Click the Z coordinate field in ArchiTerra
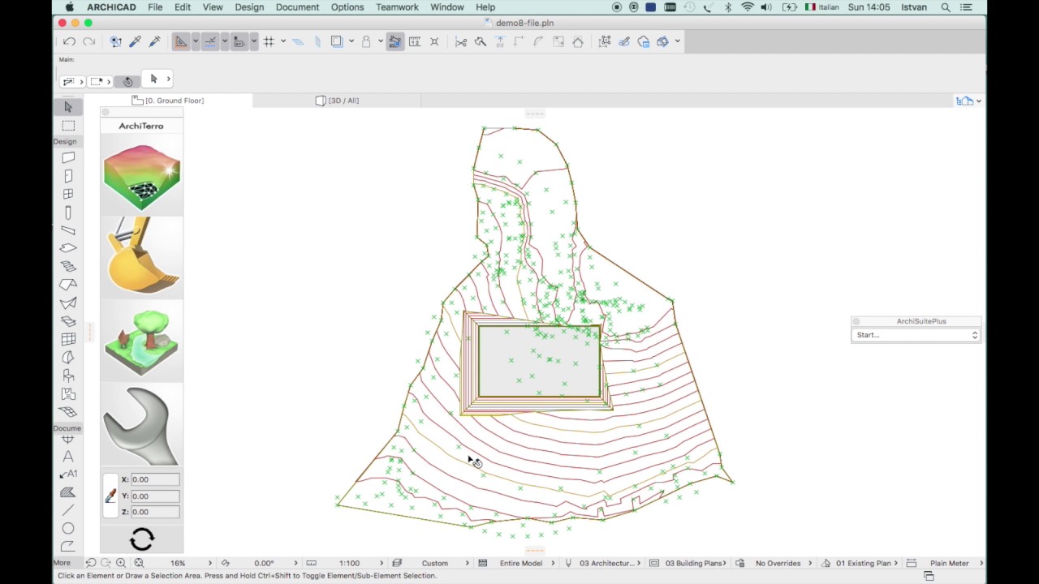Image resolution: width=1039 pixels, height=584 pixels. [x=154, y=512]
